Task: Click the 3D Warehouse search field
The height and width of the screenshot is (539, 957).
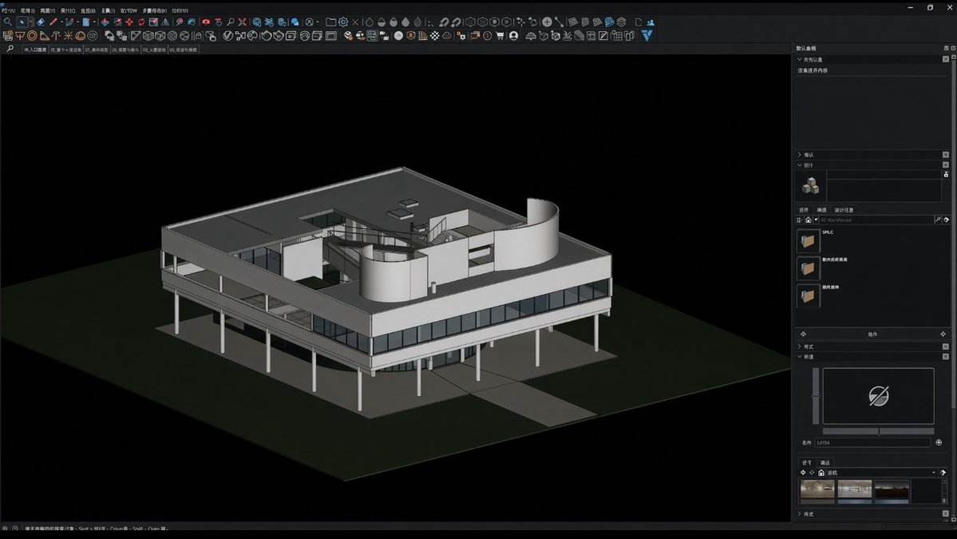Action: 876,220
